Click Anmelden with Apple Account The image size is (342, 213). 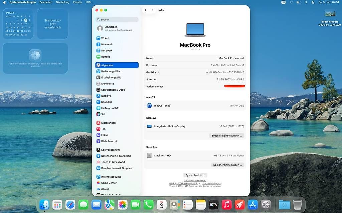(117, 28)
